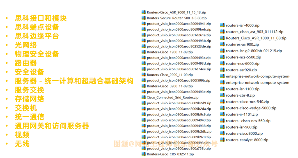Select the zip icon of Routers-Cisco_2900_11-09.zip
The height and width of the screenshot is (158, 298).
(144, 75)
